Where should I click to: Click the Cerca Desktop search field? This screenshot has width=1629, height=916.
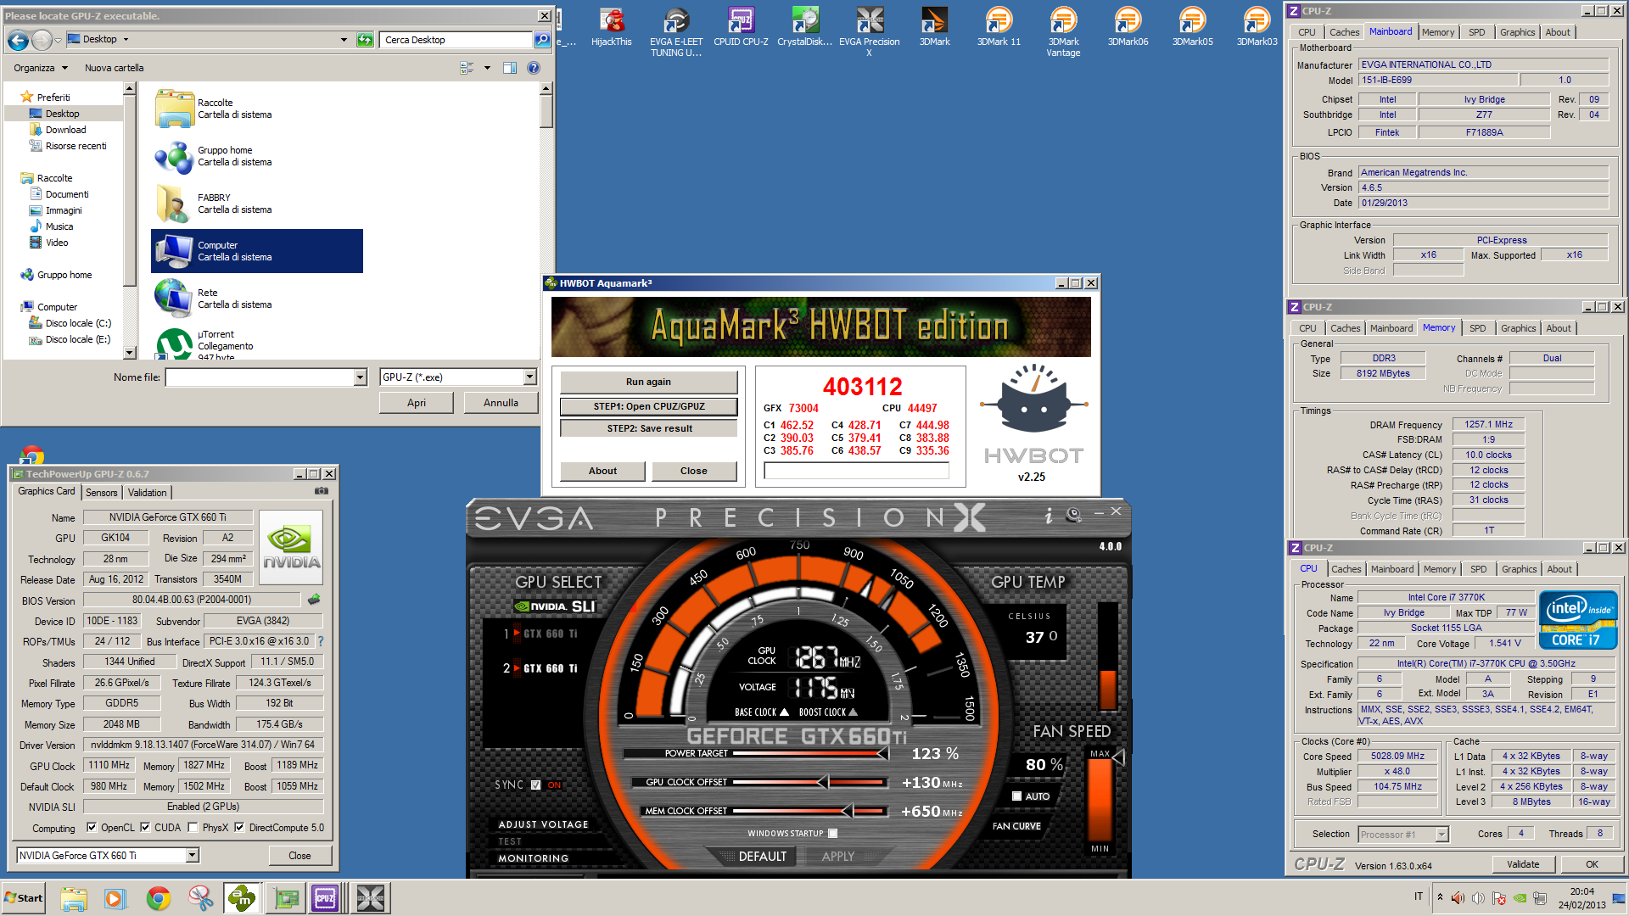pyautogui.click(x=456, y=40)
